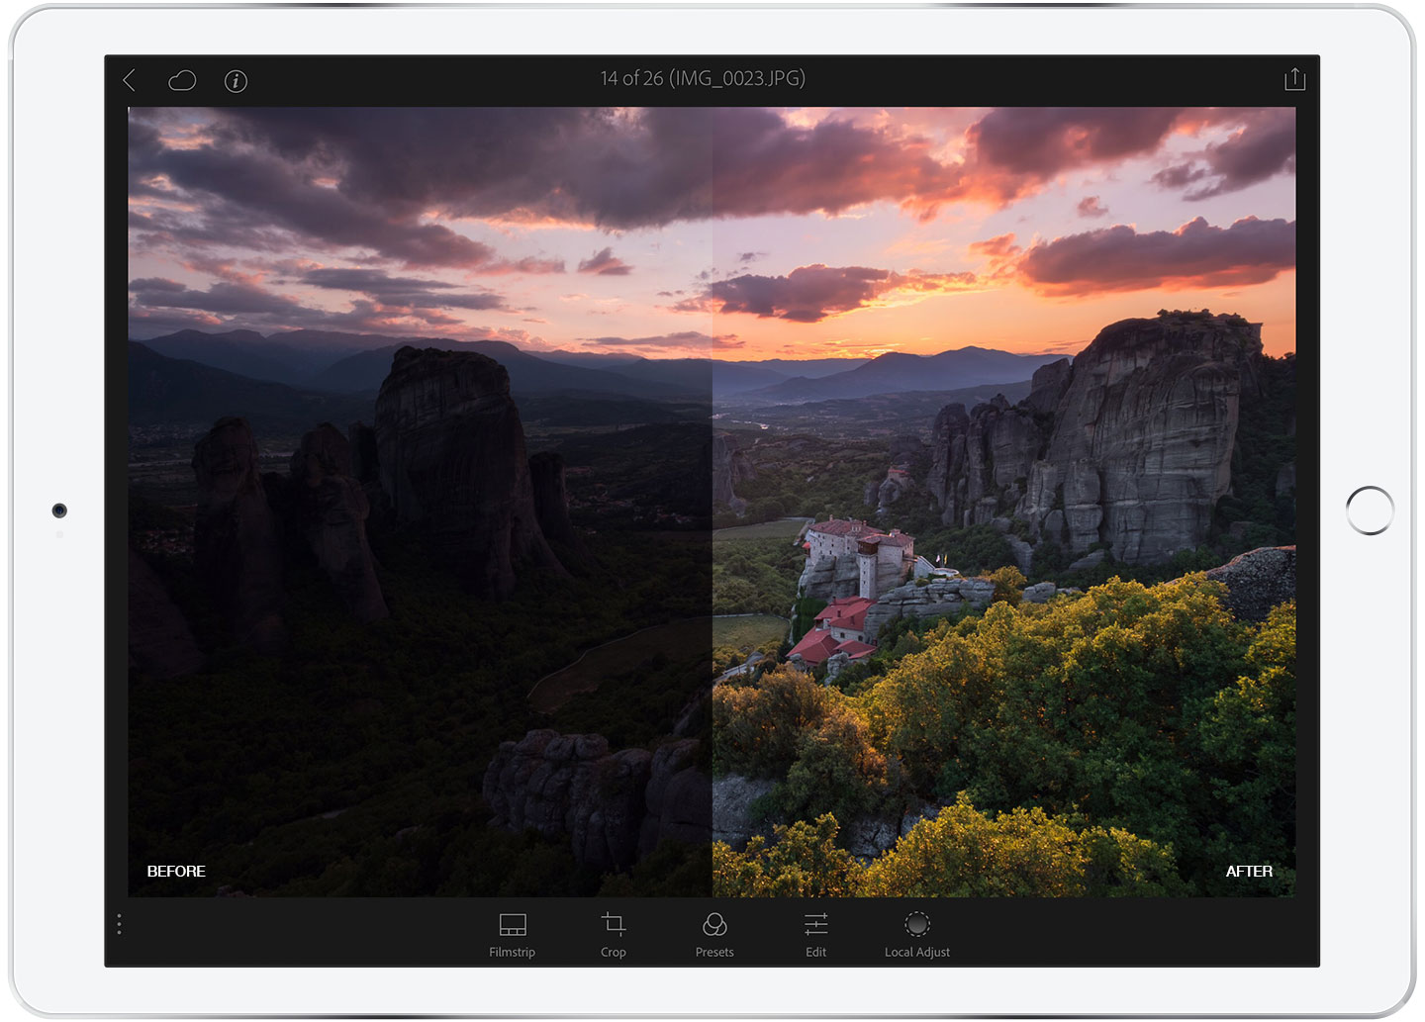Tap the AFTER label on photo
Screen dimensions: 1425x1022
(x=1249, y=871)
